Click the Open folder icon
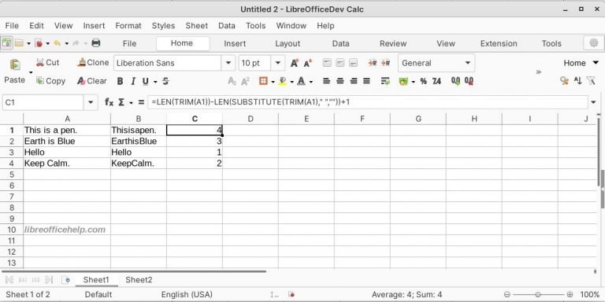Viewport: 605px width, 302px height. 19,43
